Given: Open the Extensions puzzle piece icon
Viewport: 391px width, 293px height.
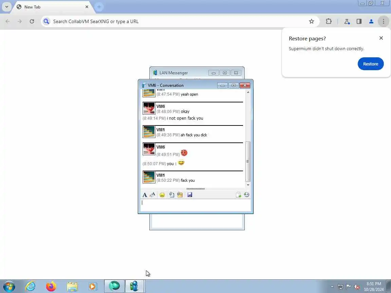Looking at the screenshot, I should point(329,21).
